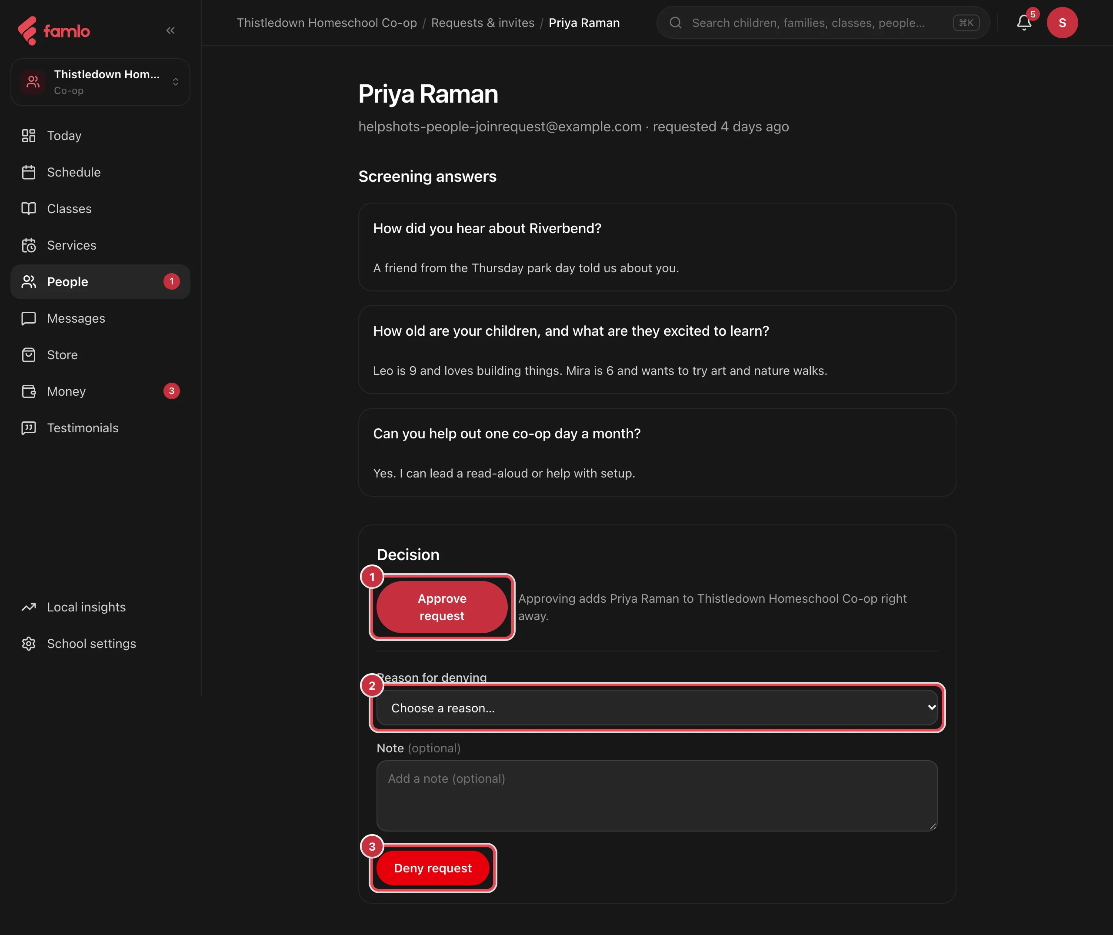Collapse the sidebar with double-chevron icon

(x=170, y=31)
